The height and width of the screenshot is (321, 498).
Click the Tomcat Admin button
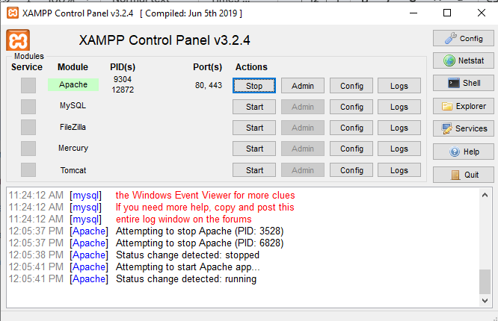click(x=303, y=170)
